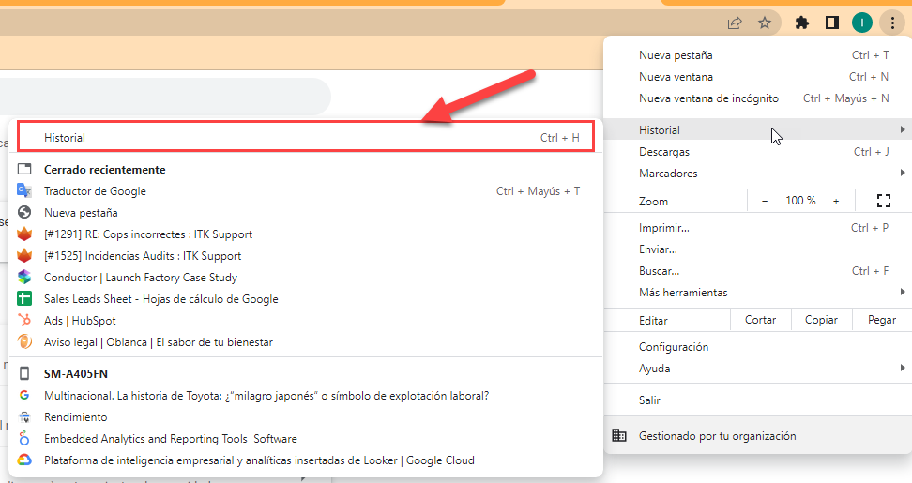Reopen the recently closed Nueva pestaña entry
The height and width of the screenshot is (483, 912).
pos(306,212)
